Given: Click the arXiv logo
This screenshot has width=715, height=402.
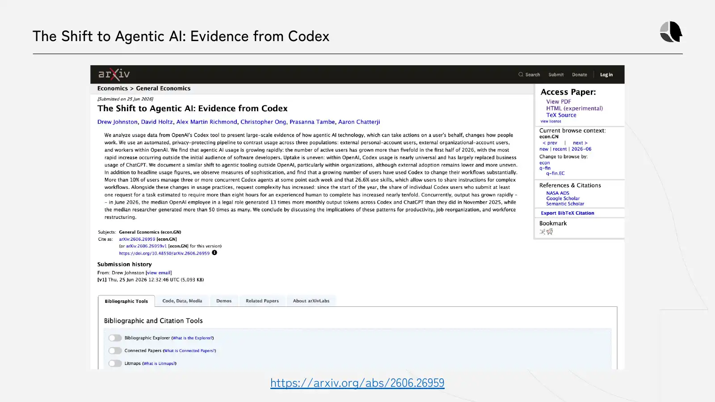Looking at the screenshot, I should (x=114, y=74).
